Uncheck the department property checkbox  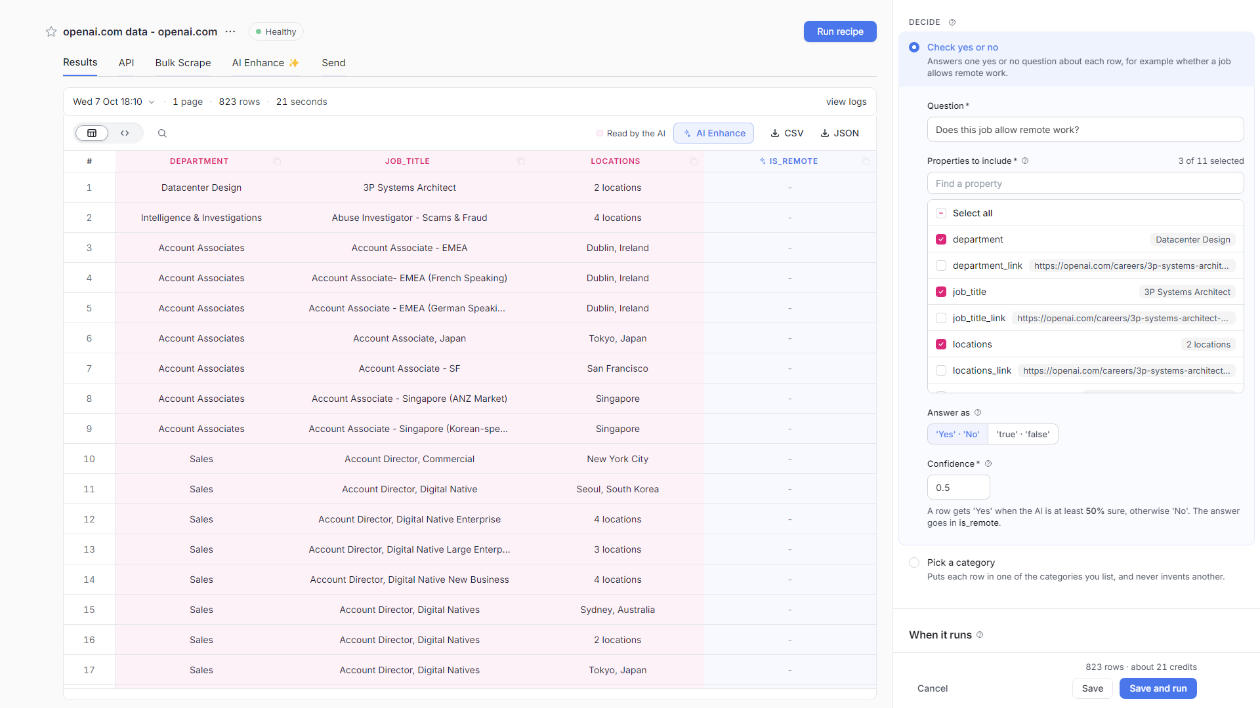941,239
